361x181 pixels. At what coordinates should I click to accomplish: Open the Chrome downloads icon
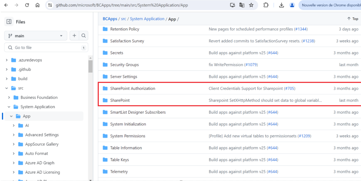click(x=281, y=5)
